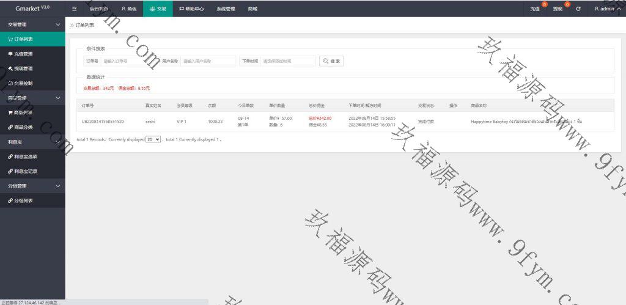The image size is (626, 305).
Task: Open 充值管理 in the sidebar
Action: [x=24, y=54]
